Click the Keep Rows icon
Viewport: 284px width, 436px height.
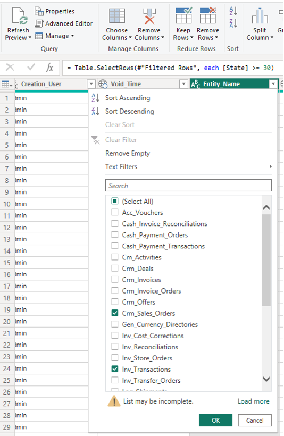tap(184, 15)
